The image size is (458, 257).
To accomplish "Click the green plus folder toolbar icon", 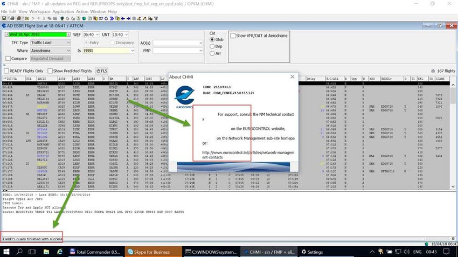I will coord(27,18).
